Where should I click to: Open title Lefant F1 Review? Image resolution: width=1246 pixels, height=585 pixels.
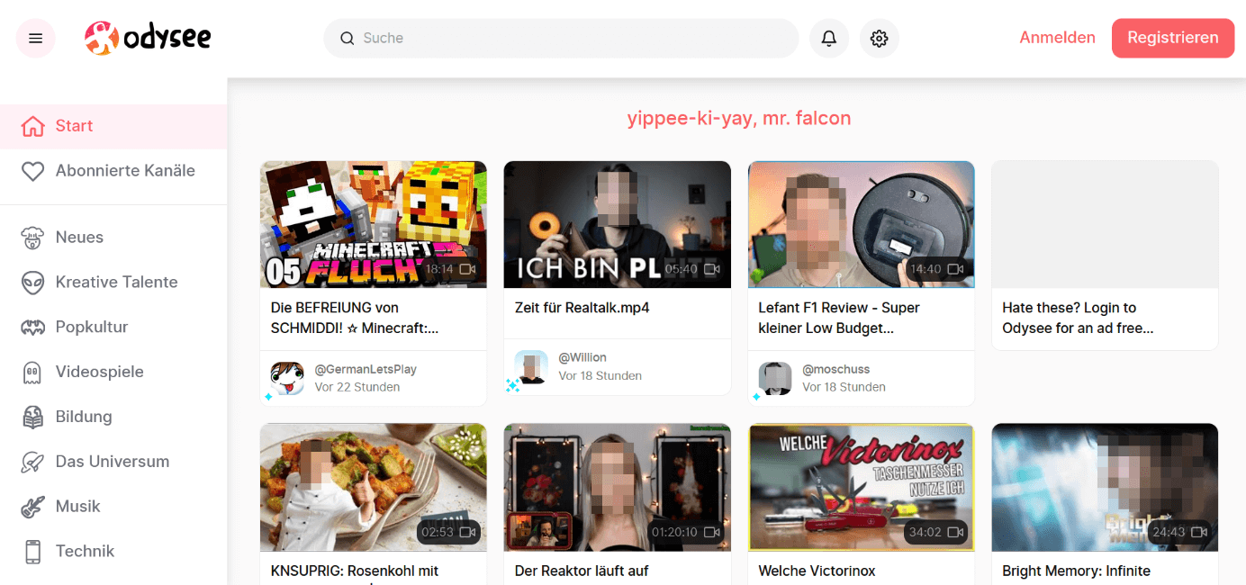(839, 318)
